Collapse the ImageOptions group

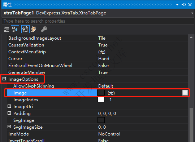coord(4,79)
